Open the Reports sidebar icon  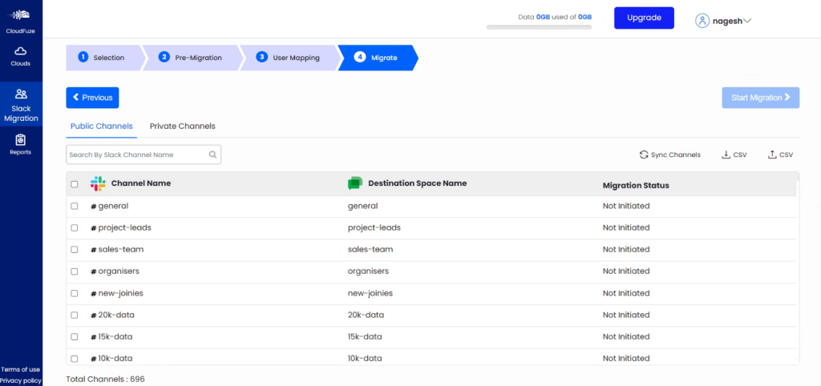click(x=21, y=140)
